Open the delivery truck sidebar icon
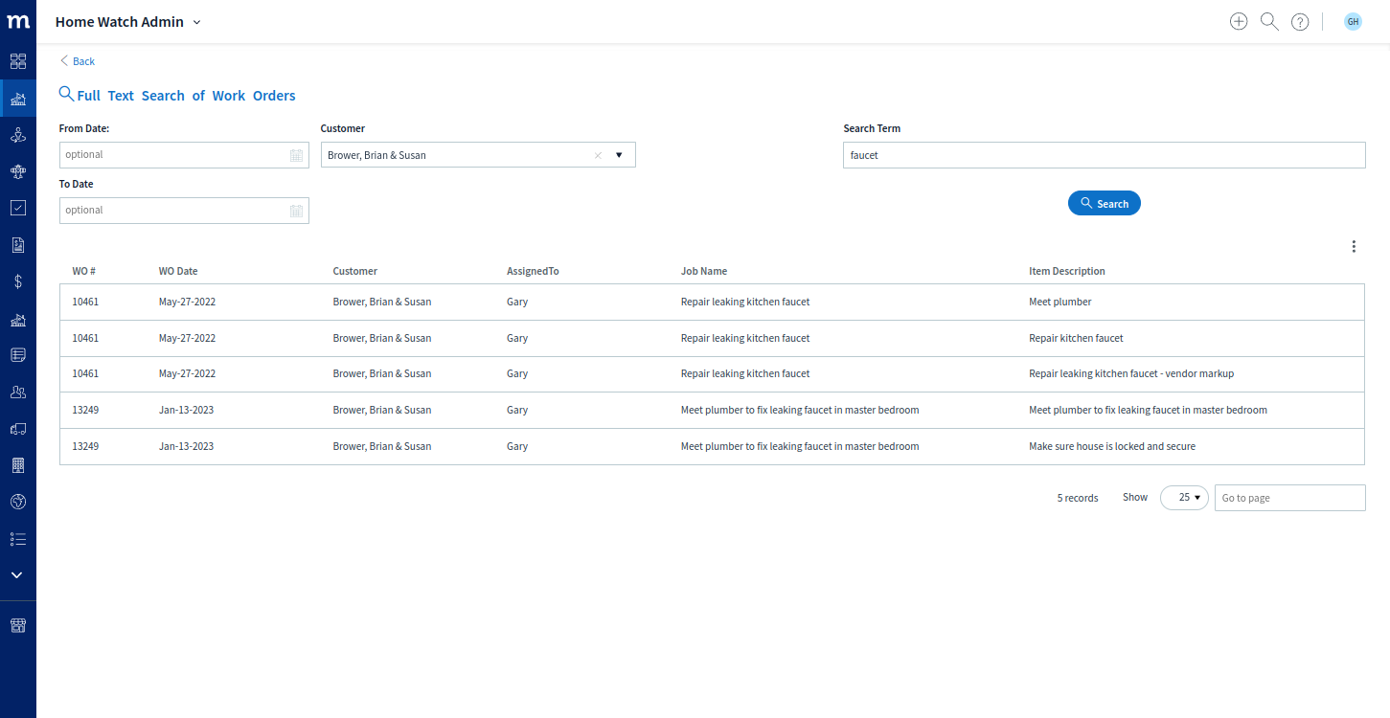 coord(18,428)
